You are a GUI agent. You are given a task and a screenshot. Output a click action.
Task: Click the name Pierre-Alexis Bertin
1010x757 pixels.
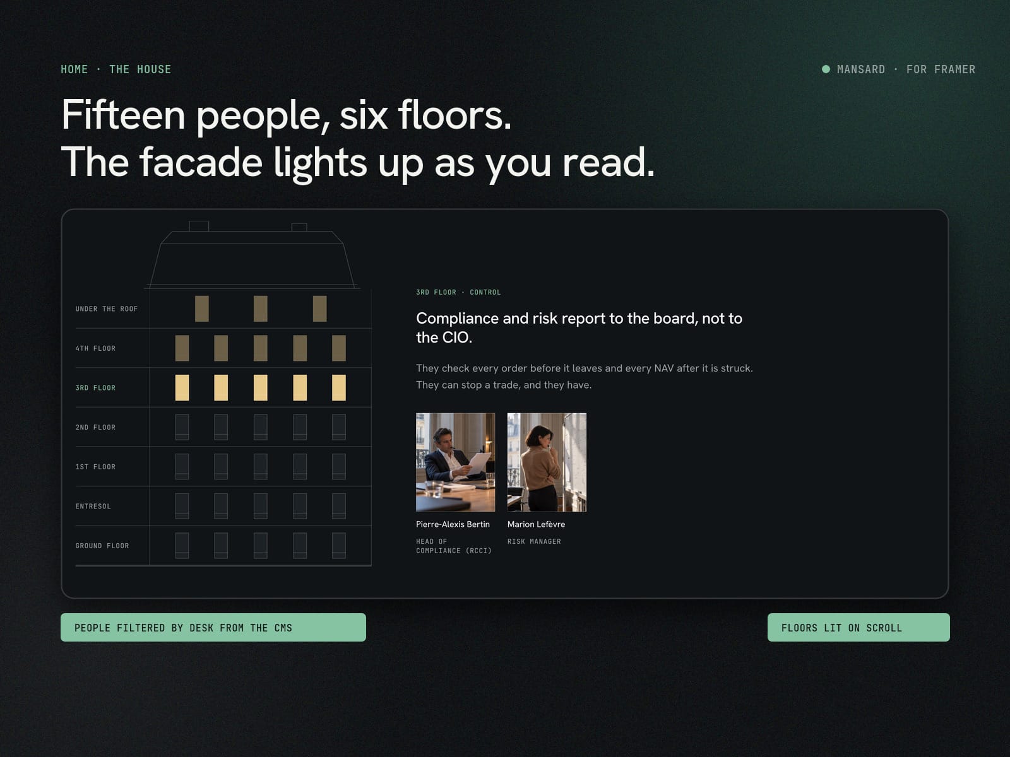(x=453, y=524)
